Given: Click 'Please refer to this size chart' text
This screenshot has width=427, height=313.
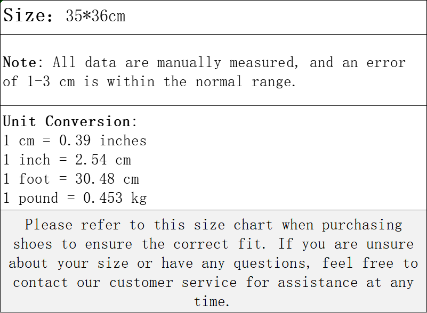Looking at the screenshot, I should pyautogui.click(x=149, y=225).
